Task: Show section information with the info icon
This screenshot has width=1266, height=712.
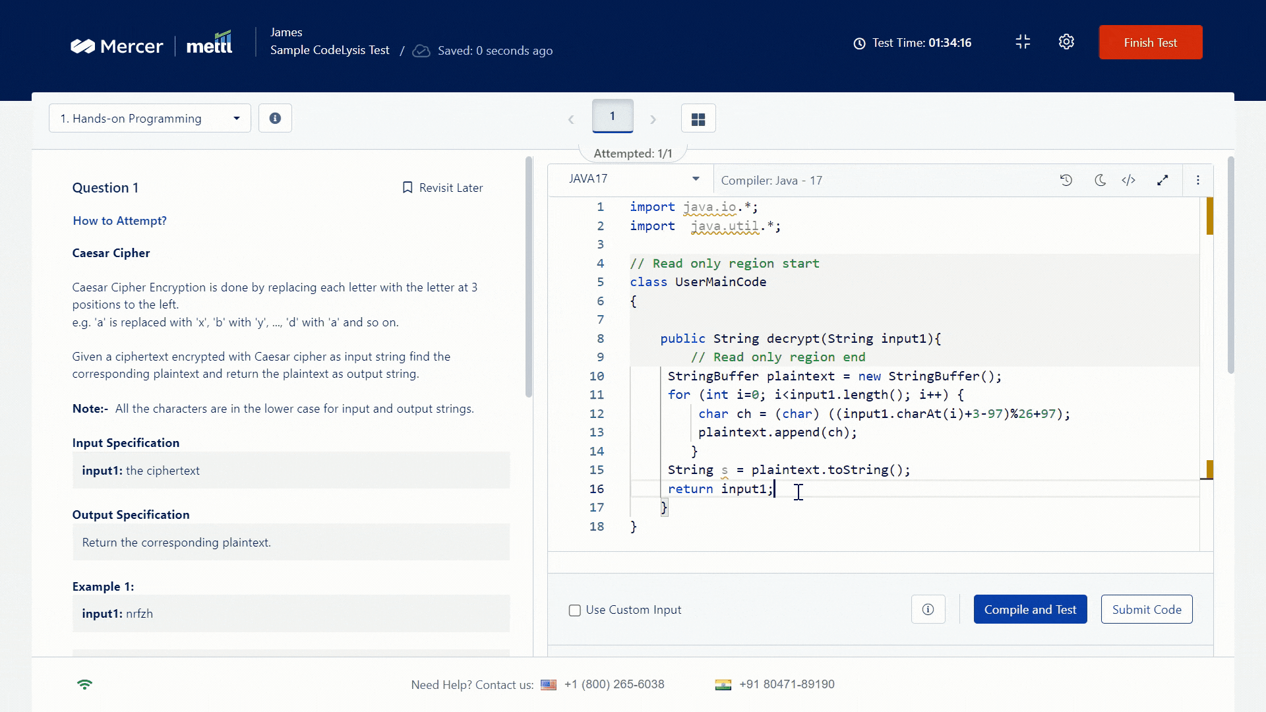Action: tap(275, 118)
